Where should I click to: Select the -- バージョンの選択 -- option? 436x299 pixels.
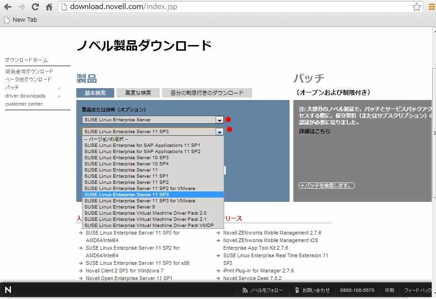[x=153, y=139]
